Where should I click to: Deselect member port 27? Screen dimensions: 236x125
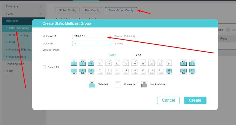coord(192,71)
